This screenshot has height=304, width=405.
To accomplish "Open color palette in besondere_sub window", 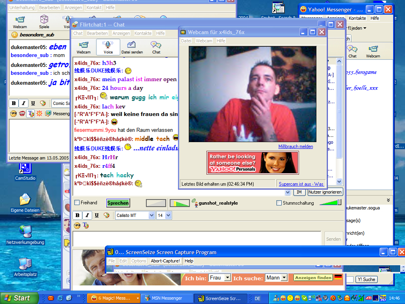I will (43, 103).
